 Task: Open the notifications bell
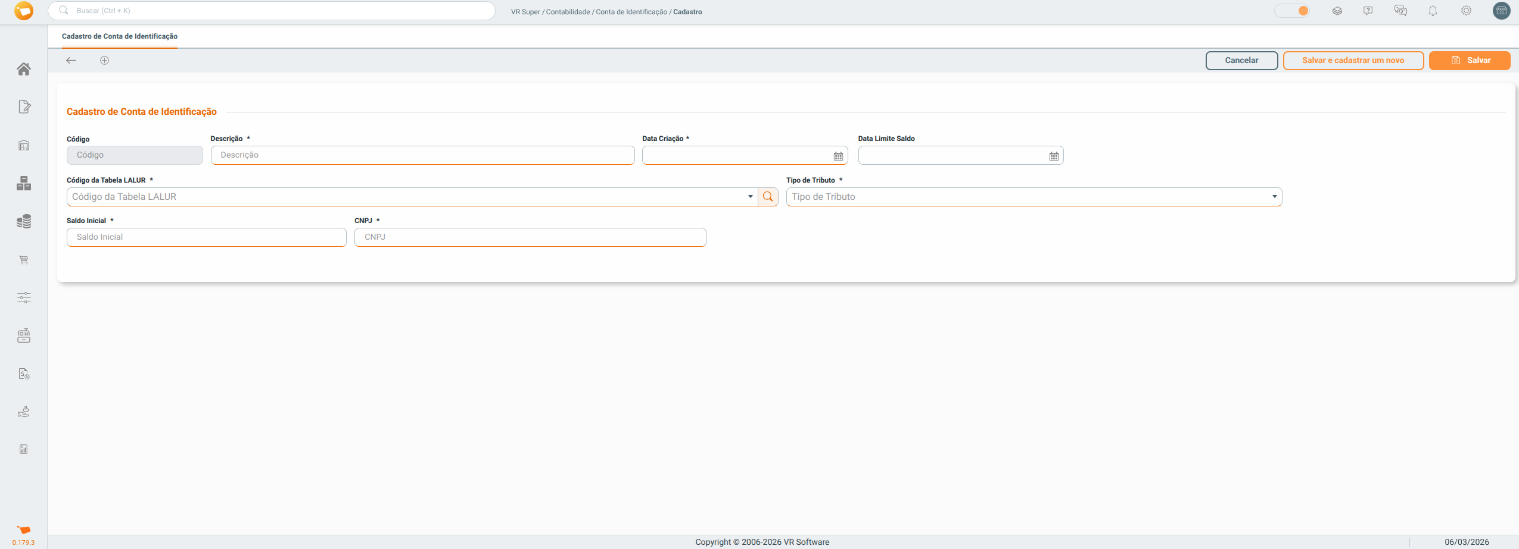coord(1433,11)
